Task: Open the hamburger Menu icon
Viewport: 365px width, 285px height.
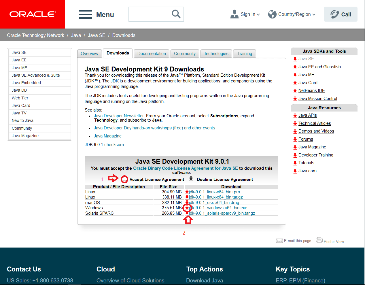Action: pos(86,14)
